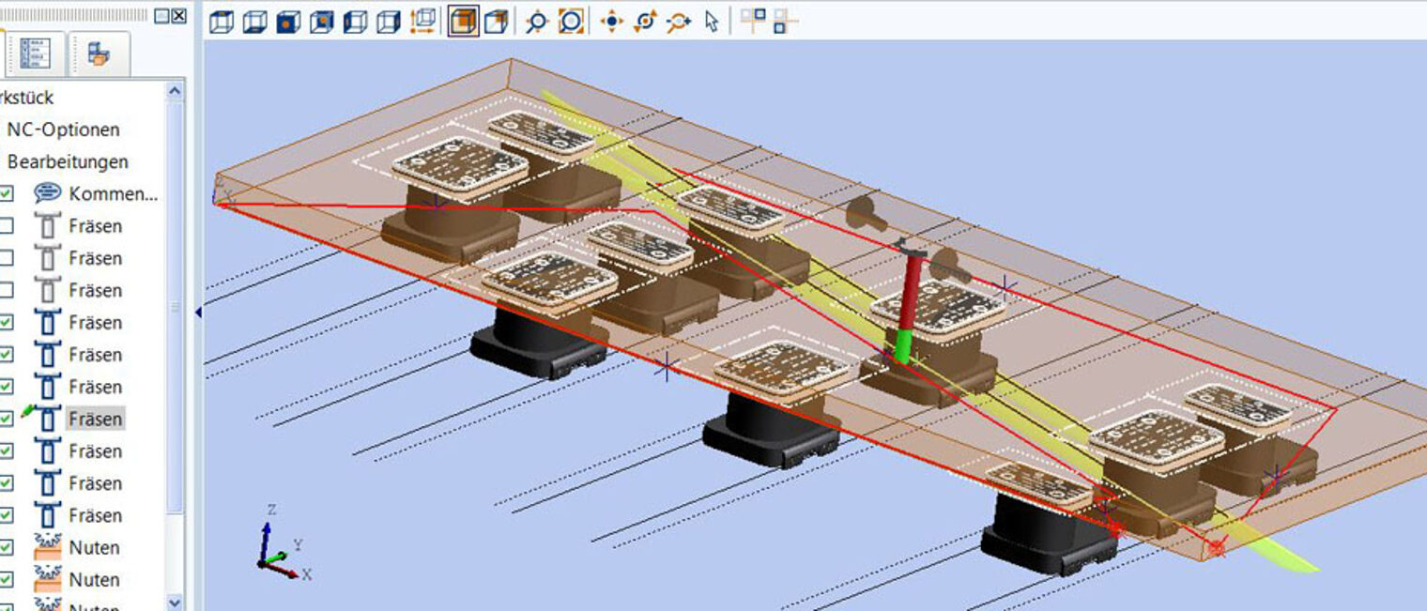Collapse the side panel using splitter arrow
The image size is (1427, 611).
(198, 312)
